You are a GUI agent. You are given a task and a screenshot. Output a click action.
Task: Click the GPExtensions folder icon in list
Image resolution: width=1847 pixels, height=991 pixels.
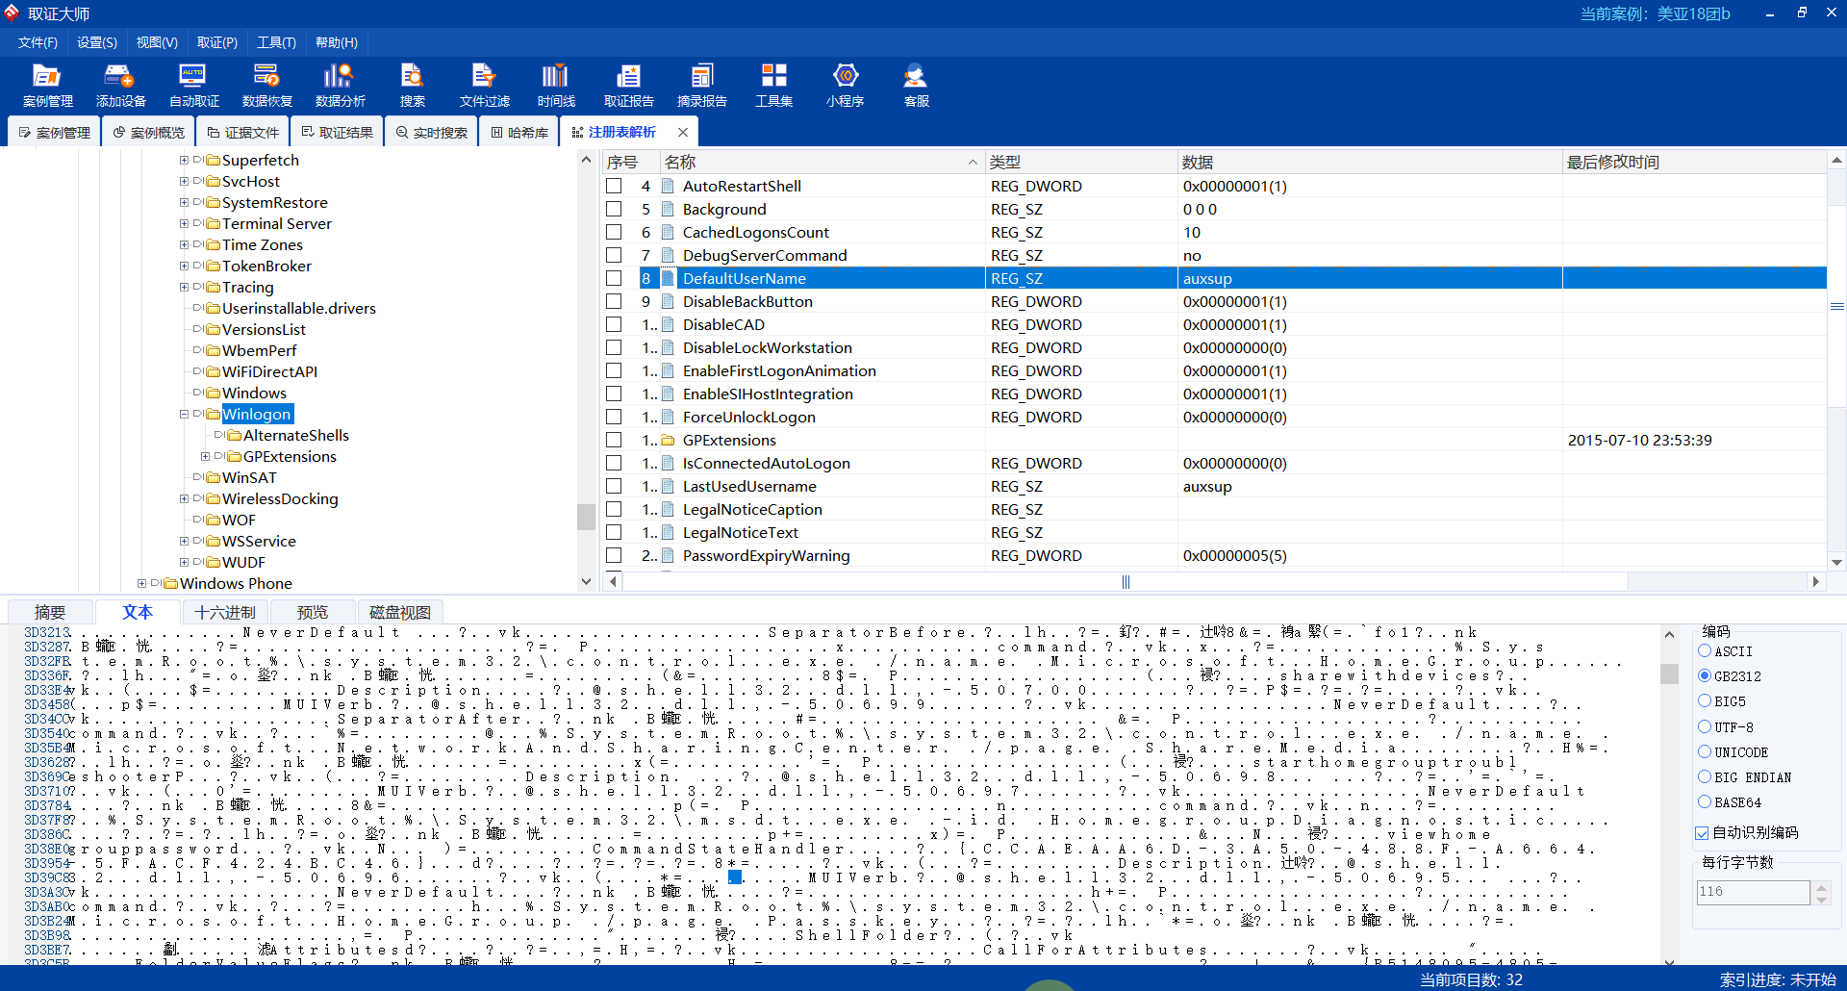(669, 441)
